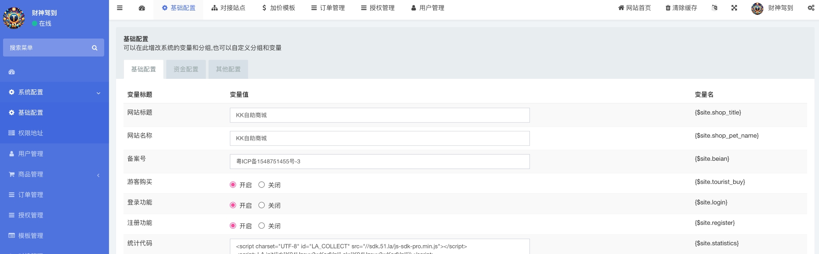Click variable name {$site.register}
The height and width of the screenshot is (254, 819).
tap(715, 223)
